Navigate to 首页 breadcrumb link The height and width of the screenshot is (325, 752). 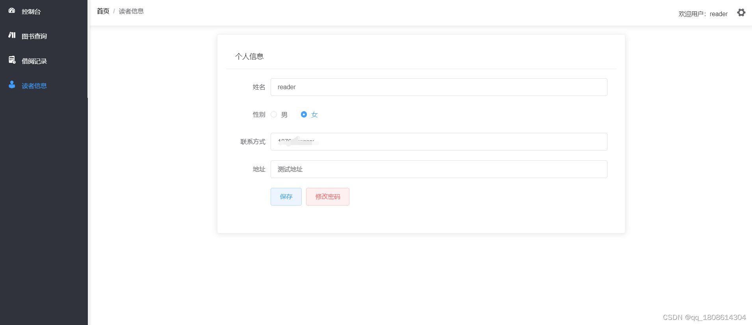pos(103,11)
